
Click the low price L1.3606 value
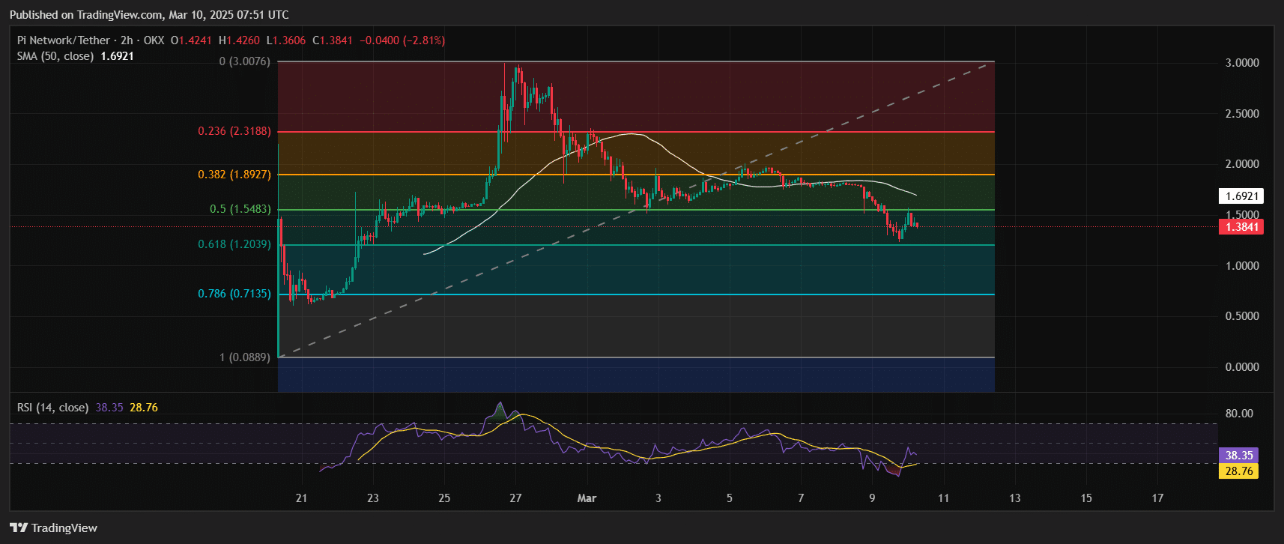pyautogui.click(x=286, y=40)
